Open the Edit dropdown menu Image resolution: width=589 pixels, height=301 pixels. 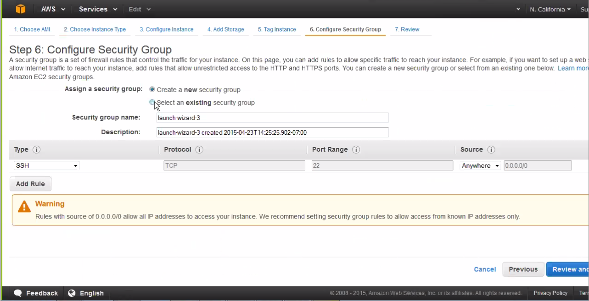[x=140, y=9]
